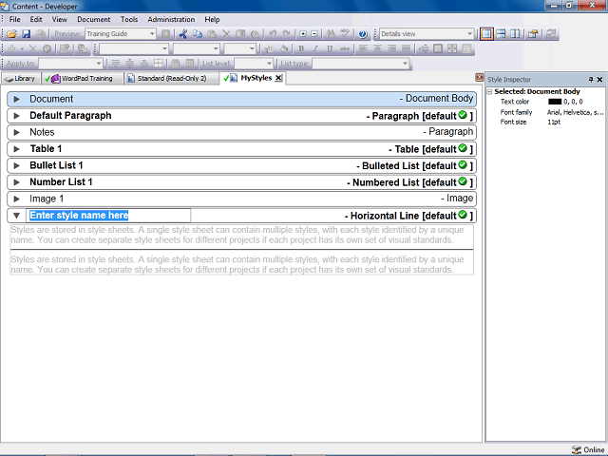The width and height of the screenshot is (608, 456).
Task: Click the properties icon left of Refresh
Action: [x=533, y=34]
